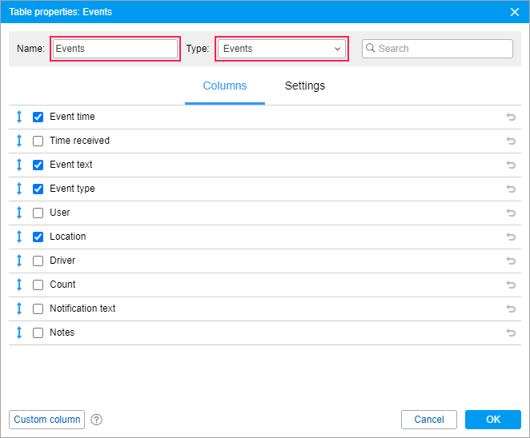
Task: Enable the Time received column
Action: tap(38, 141)
